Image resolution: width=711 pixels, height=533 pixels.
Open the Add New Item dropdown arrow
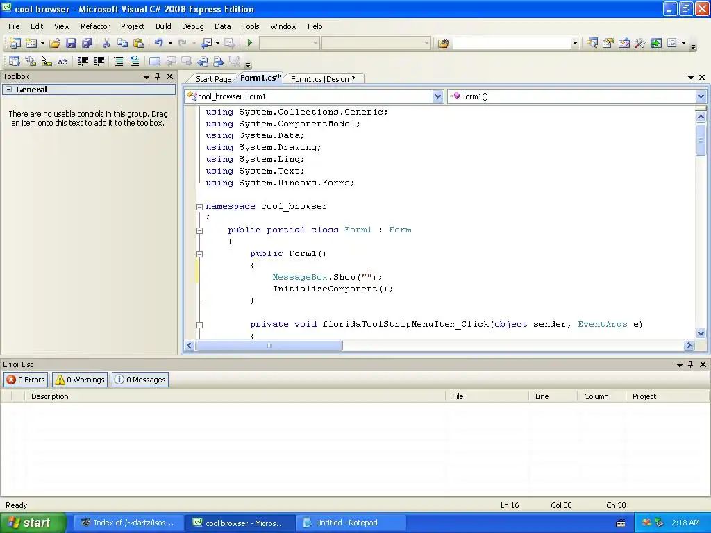click(42, 43)
